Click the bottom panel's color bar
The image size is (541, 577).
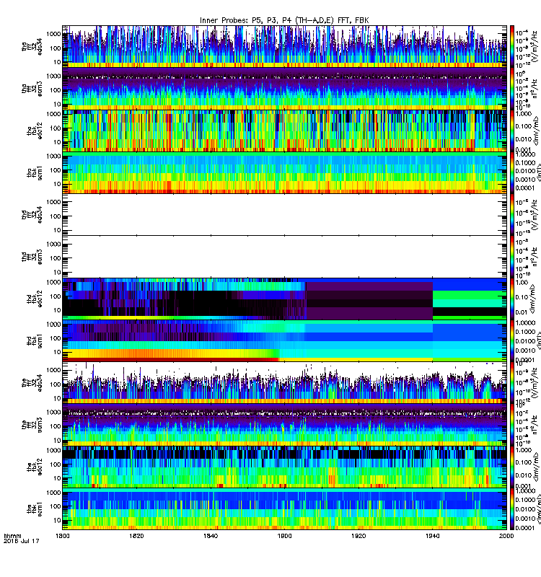pyautogui.click(x=512, y=509)
